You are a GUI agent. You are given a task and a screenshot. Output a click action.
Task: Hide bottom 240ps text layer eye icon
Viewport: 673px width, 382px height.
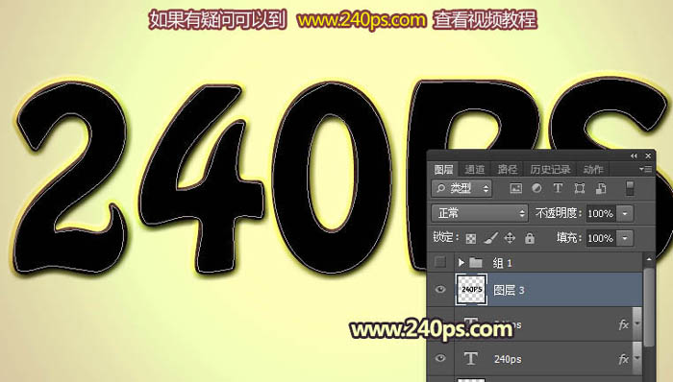point(440,358)
